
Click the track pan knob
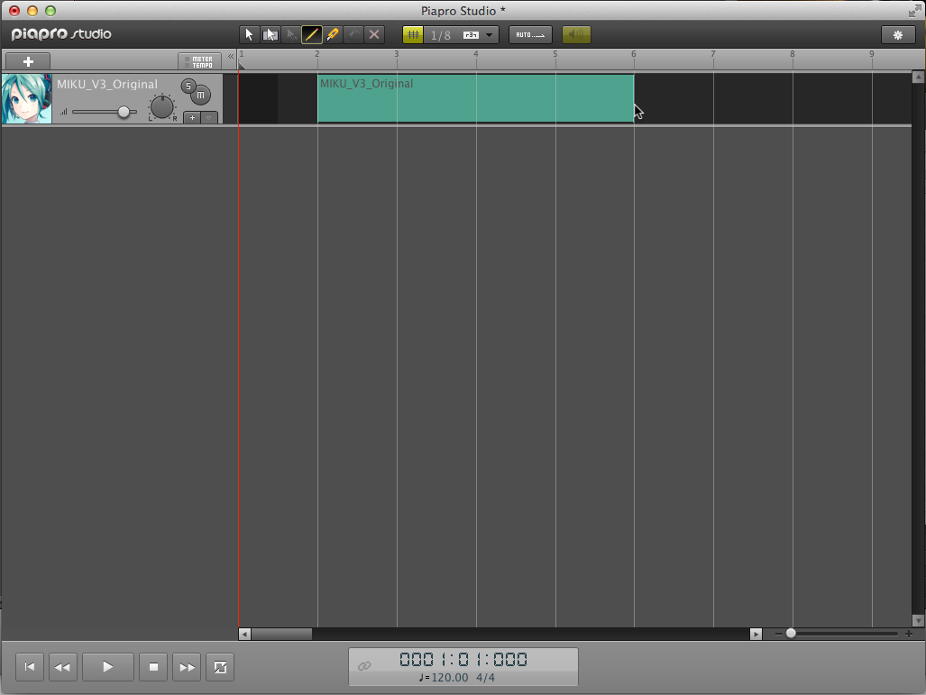tap(161, 107)
